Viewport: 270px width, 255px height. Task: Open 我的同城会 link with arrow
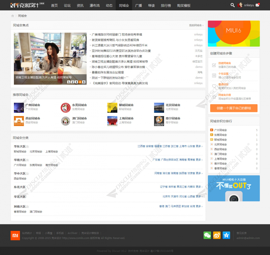pos(196,25)
